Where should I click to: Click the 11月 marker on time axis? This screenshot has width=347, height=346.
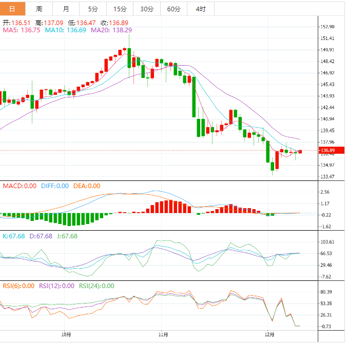coord(163,334)
